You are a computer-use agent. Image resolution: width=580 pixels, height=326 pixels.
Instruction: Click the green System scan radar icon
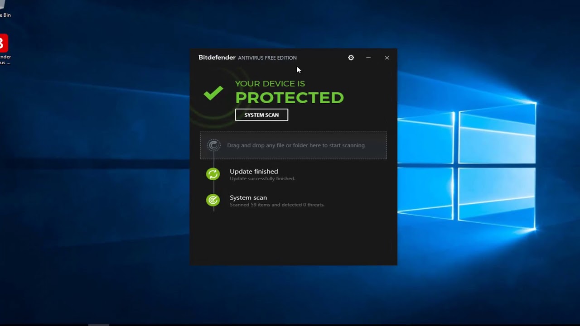[x=213, y=200]
